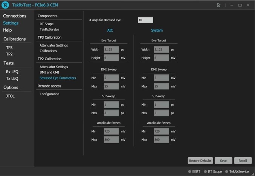This screenshot has height=176, width=255.
Task: Click Restore Defaults button
Action: click(x=200, y=161)
